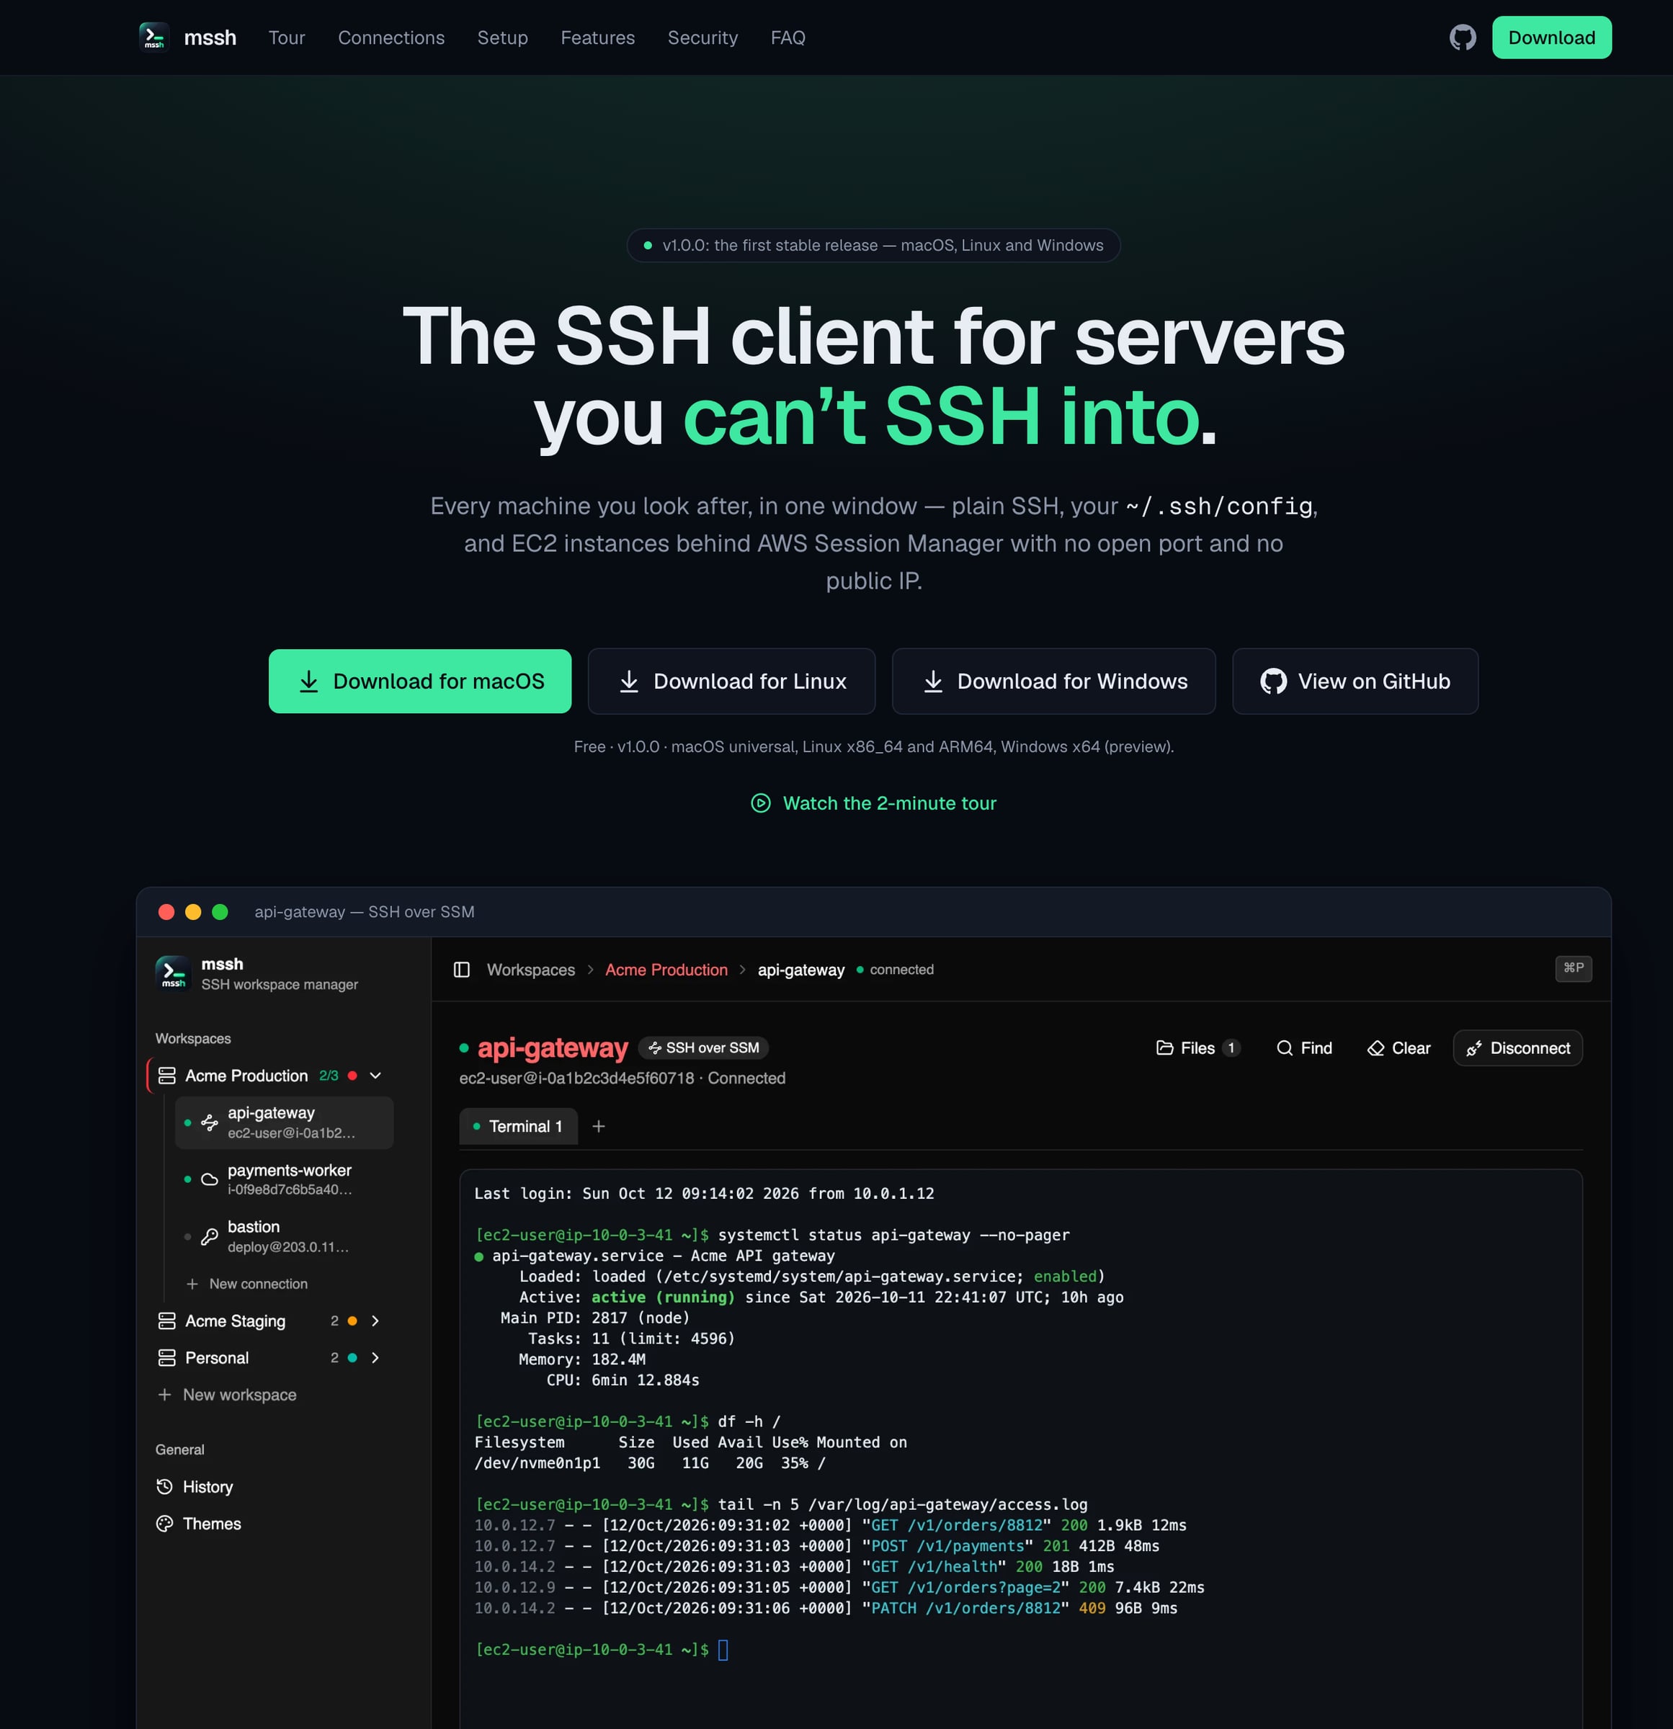Click Workspaces breadcrumb link

point(531,970)
